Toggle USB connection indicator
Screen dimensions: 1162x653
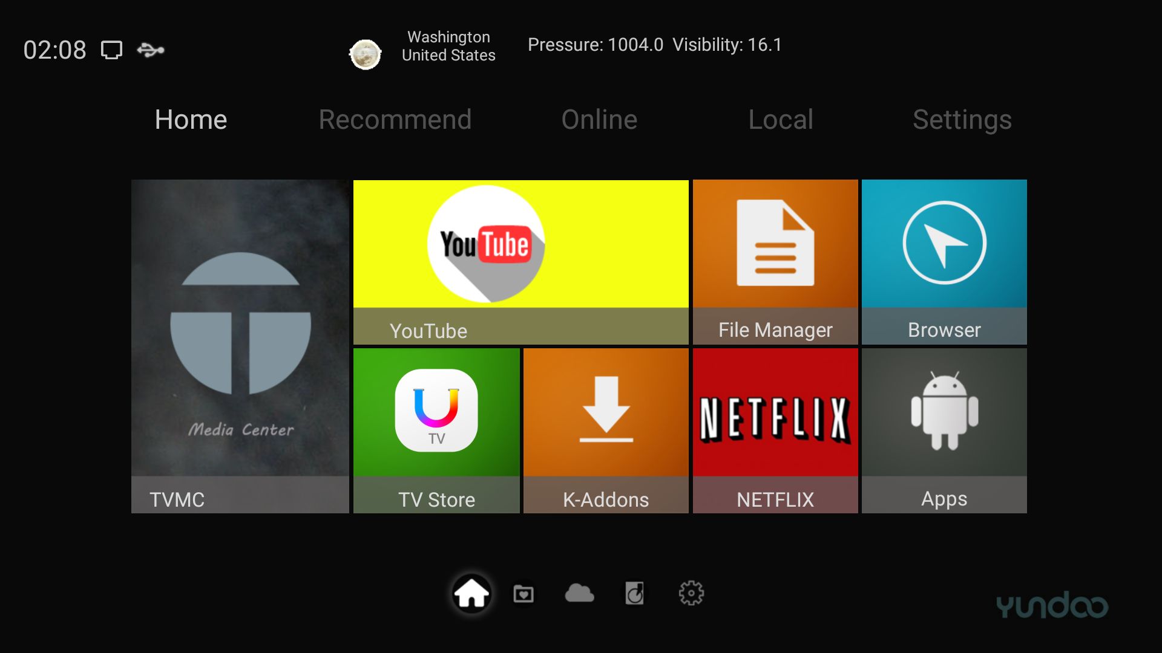tap(150, 50)
